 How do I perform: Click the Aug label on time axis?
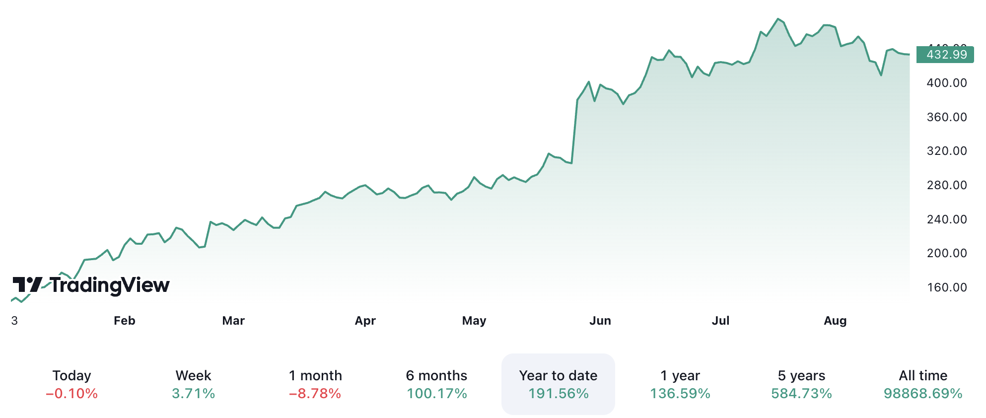point(835,321)
